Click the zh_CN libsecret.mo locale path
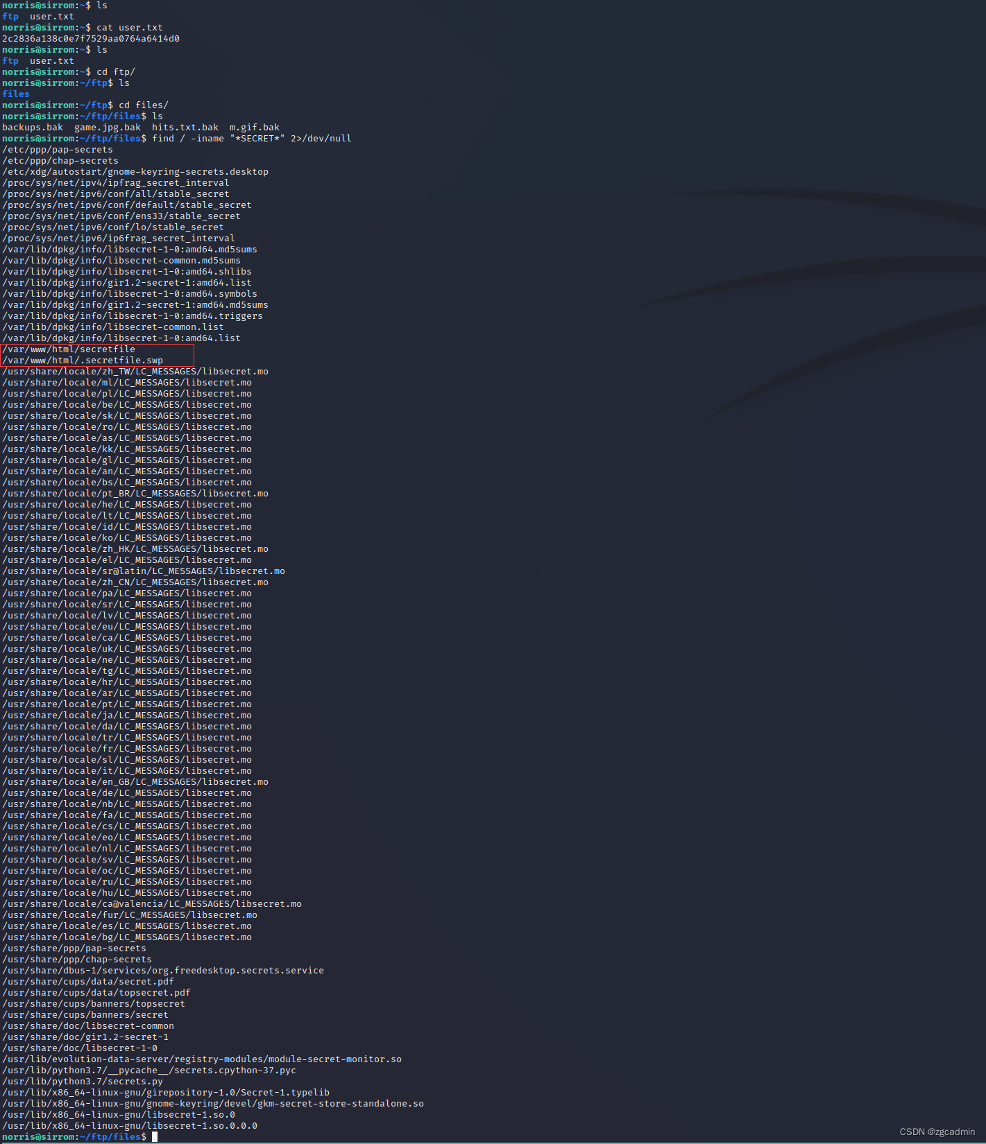 coord(135,582)
